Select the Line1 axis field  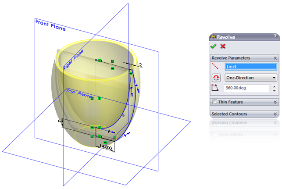(251, 67)
